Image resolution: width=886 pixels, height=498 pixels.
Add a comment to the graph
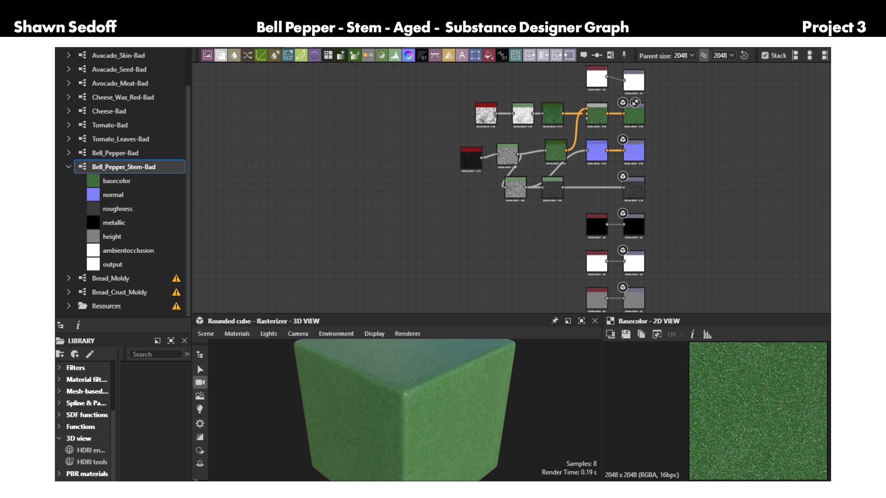tap(584, 55)
